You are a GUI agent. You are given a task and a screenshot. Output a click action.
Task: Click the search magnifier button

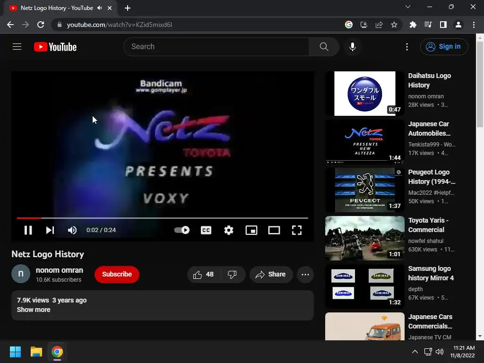click(324, 47)
